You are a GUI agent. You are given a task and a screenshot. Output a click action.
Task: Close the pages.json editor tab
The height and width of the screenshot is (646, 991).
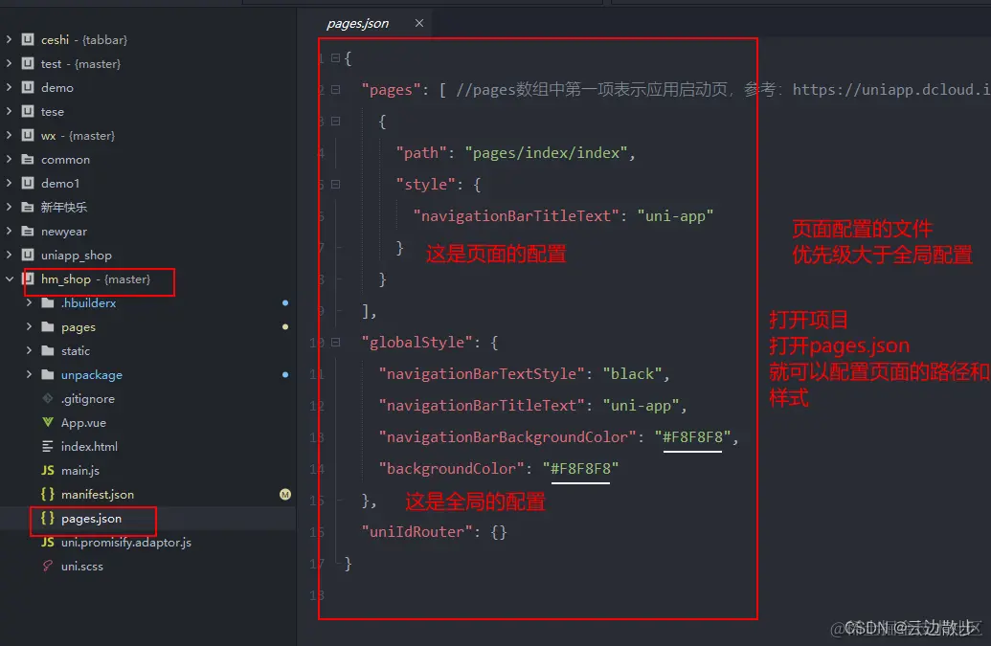[419, 23]
